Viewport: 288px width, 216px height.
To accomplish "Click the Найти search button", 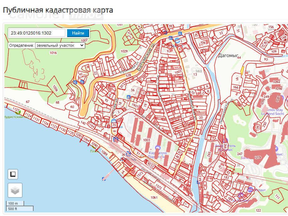I will [78, 33].
